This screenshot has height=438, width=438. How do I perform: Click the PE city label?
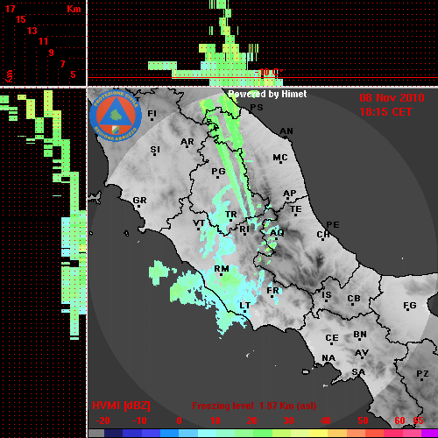333,224
